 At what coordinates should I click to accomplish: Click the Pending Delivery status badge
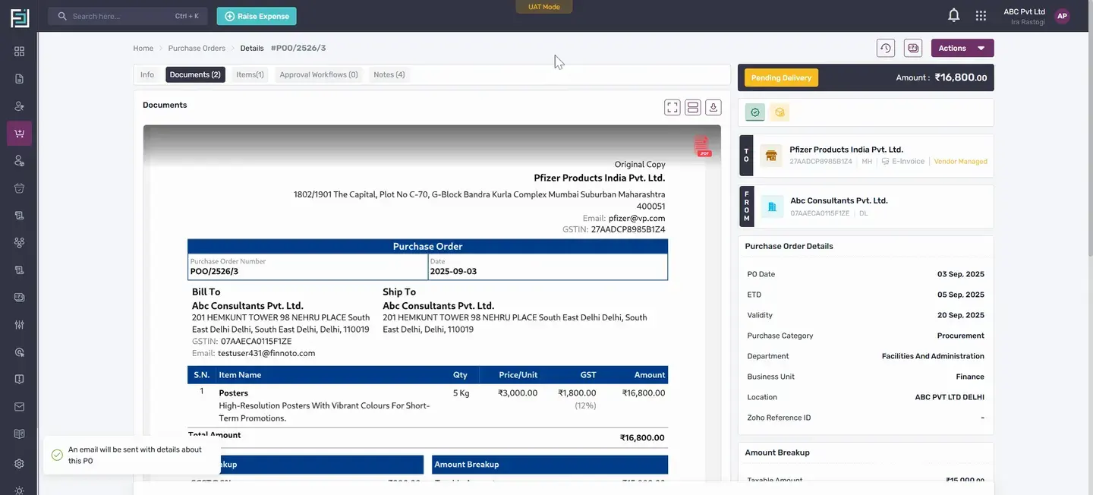point(781,77)
